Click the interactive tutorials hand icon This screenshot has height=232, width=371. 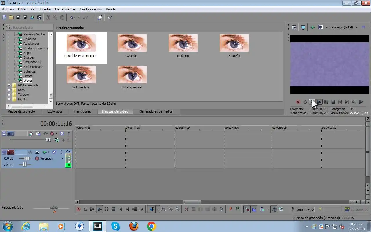pos(100,17)
